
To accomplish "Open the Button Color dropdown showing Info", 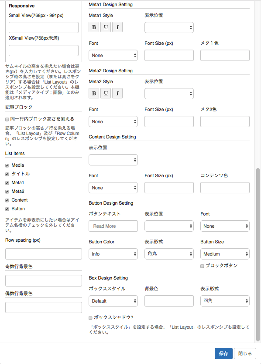I will [113, 254].
